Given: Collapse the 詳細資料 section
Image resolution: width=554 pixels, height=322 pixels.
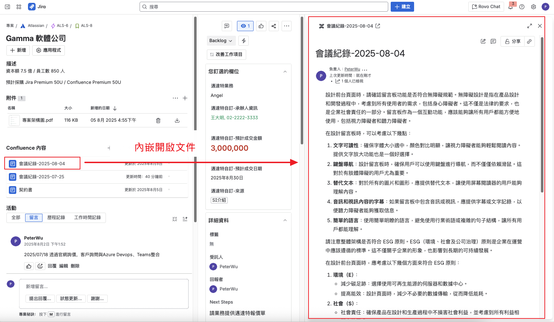Looking at the screenshot, I should [285, 220].
